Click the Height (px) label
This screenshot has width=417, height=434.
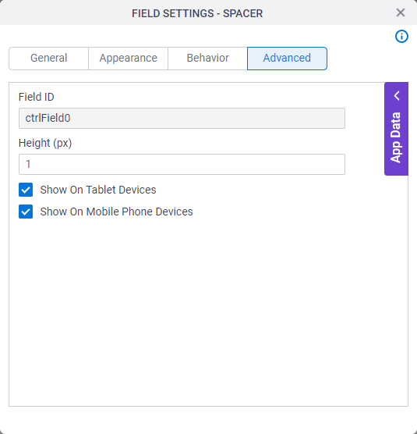[x=45, y=143]
